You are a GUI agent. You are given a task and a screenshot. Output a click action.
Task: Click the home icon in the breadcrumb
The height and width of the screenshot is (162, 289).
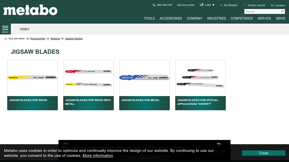pyautogui.click(x=5, y=39)
